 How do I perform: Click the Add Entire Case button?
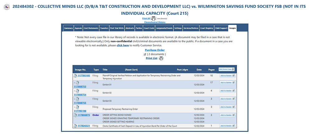(x=227, y=69)
